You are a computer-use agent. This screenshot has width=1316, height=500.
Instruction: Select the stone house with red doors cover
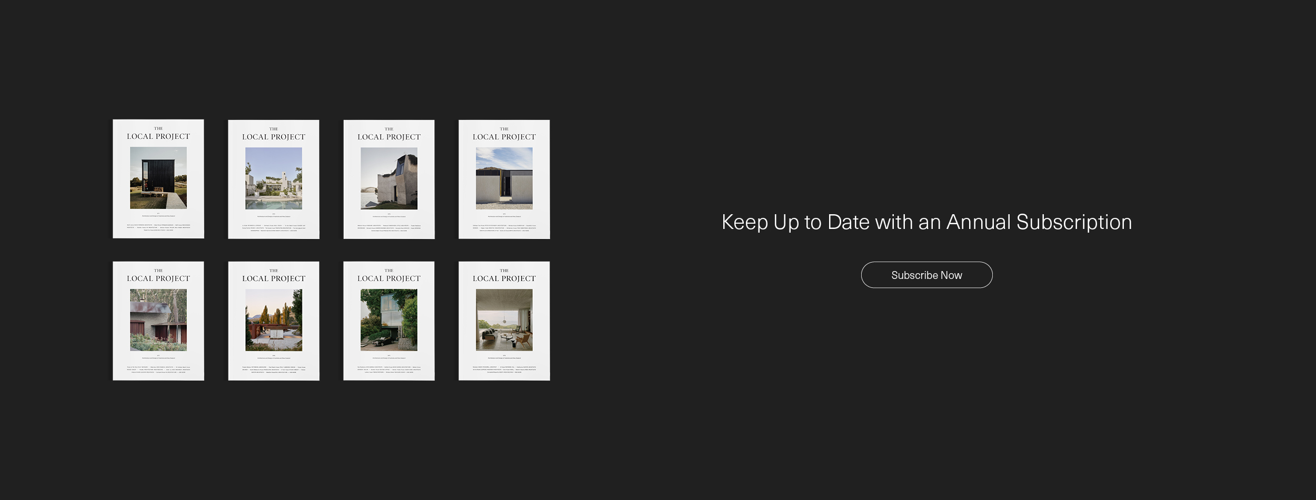pos(158,321)
